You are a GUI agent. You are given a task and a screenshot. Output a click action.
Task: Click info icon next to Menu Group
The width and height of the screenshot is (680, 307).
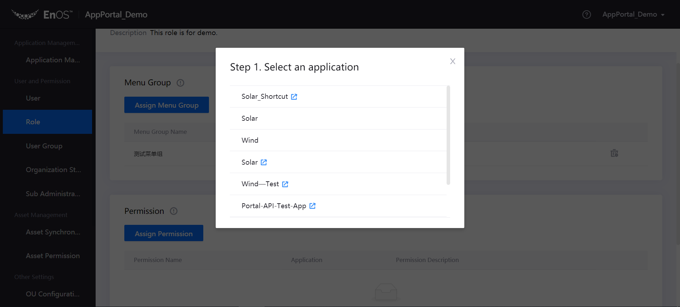(180, 83)
